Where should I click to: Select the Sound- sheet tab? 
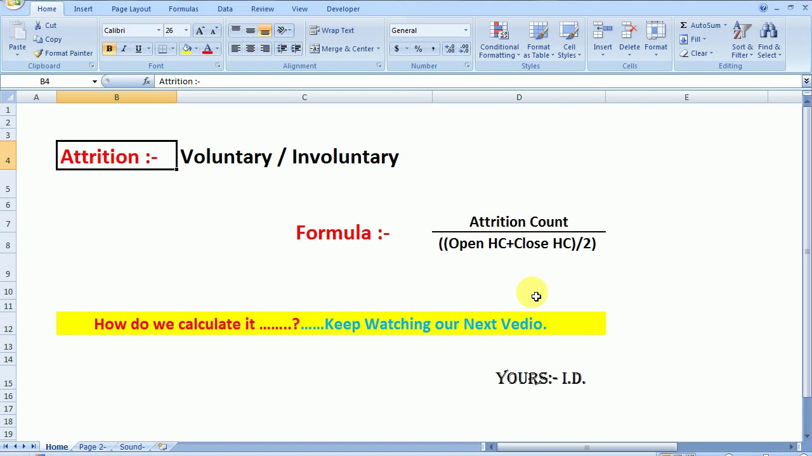[x=132, y=447]
